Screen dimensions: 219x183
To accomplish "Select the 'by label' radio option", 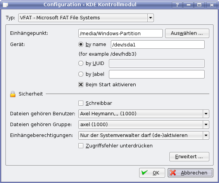I will coord(81,74).
